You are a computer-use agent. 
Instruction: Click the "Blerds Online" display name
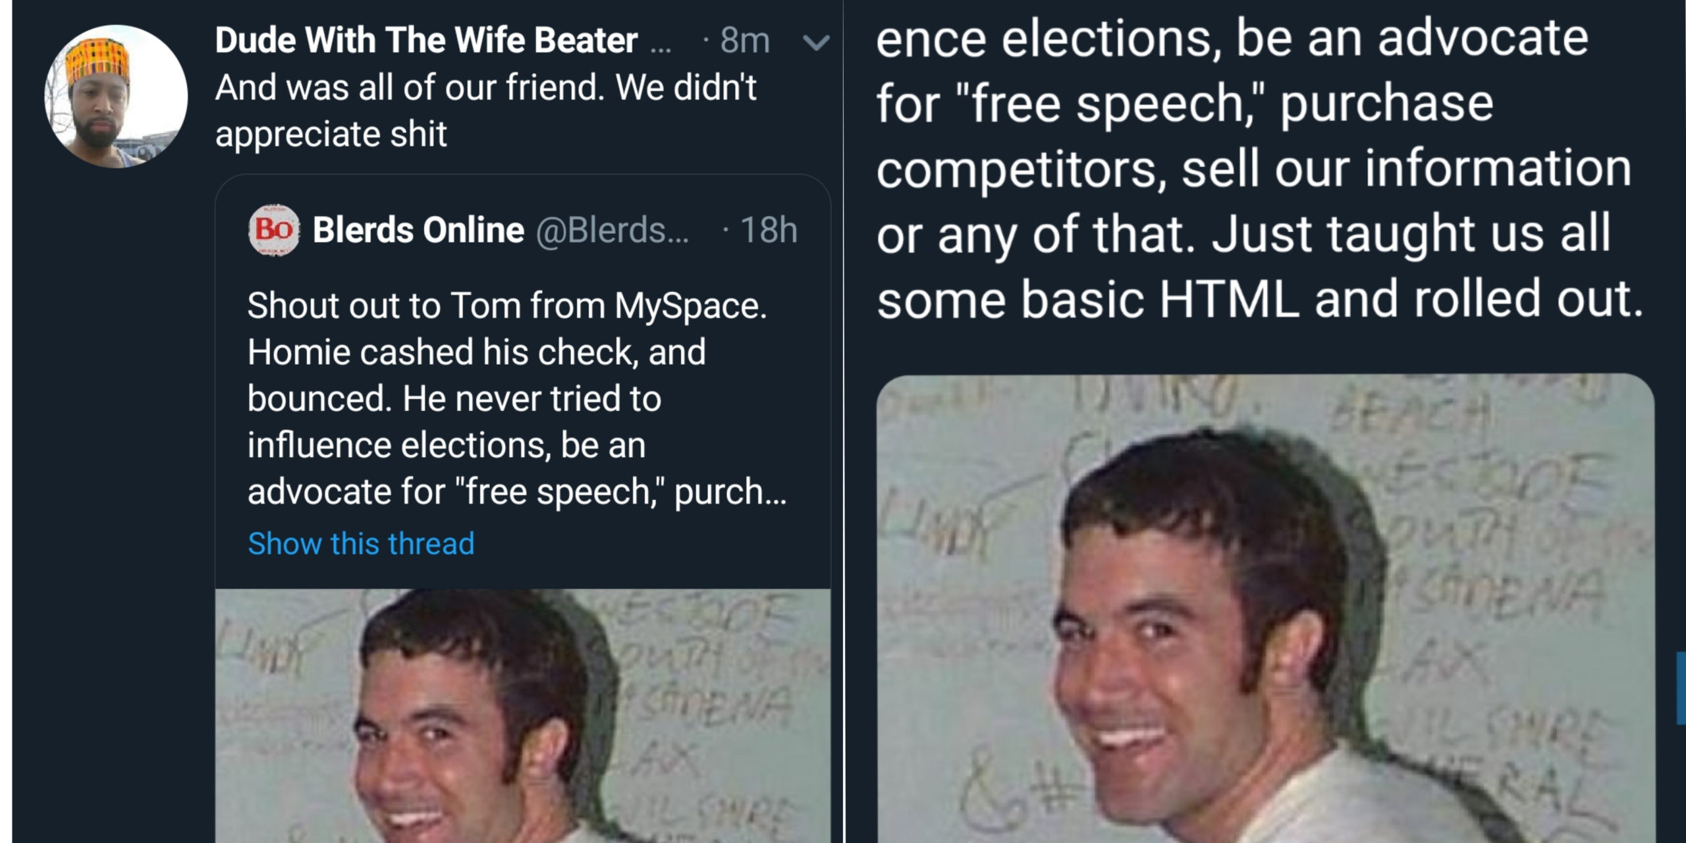(x=419, y=230)
